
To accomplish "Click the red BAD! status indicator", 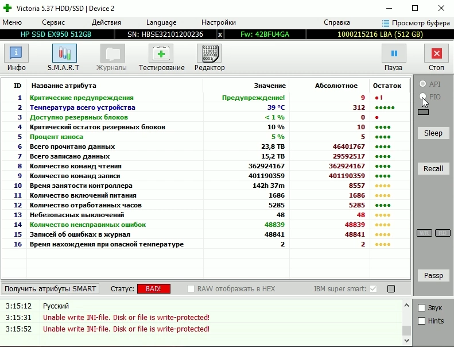I will tap(153, 289).
